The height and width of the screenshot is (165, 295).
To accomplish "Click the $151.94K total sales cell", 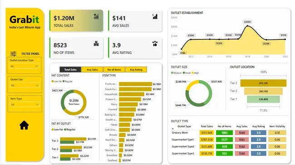I will 207,133.
